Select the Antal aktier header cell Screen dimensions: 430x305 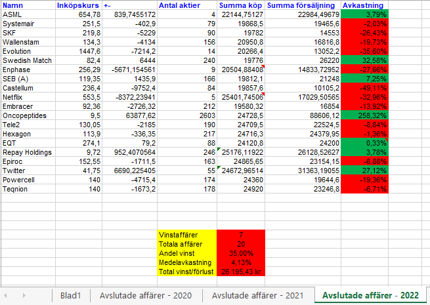point(187,5)
